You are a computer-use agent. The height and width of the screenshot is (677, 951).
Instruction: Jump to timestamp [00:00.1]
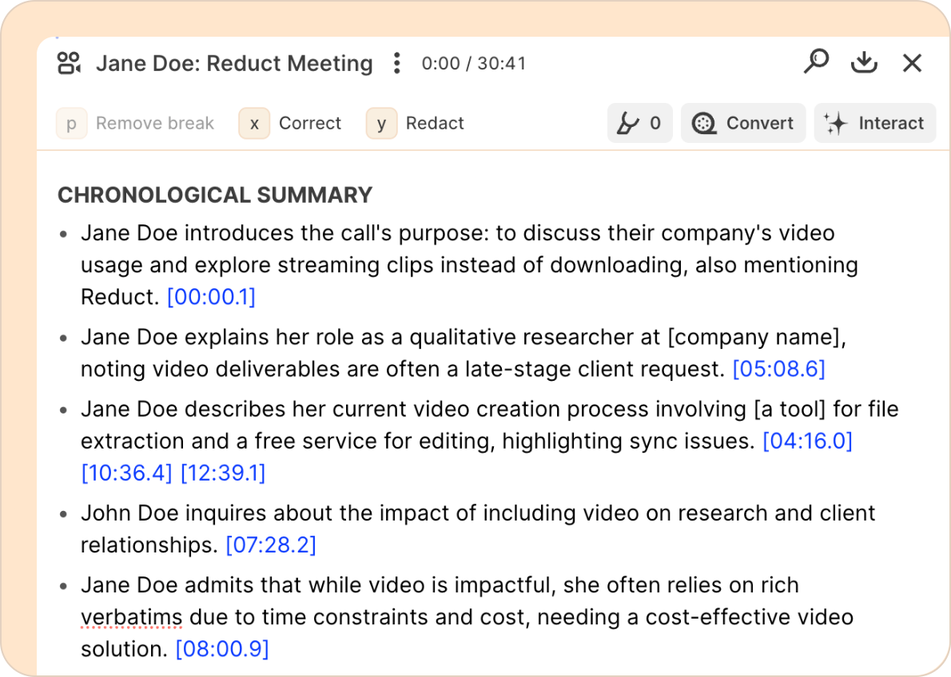[x=211, y=297]
